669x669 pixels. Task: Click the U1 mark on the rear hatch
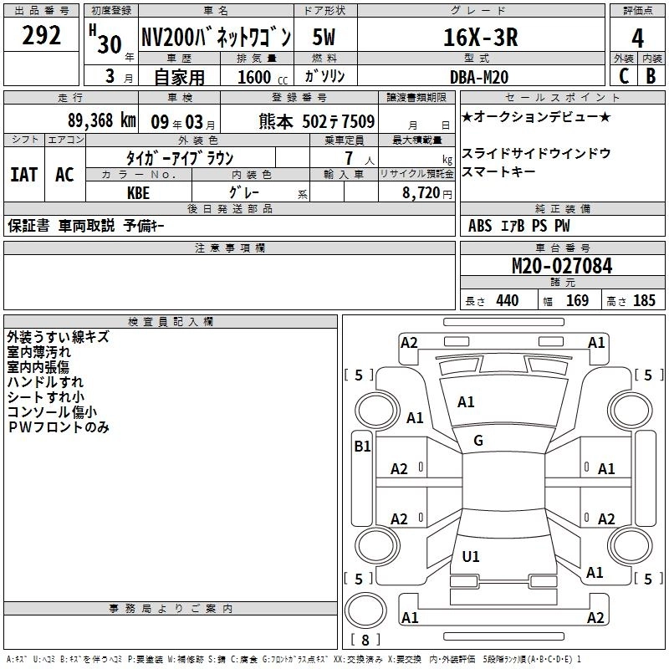(471, 556)
